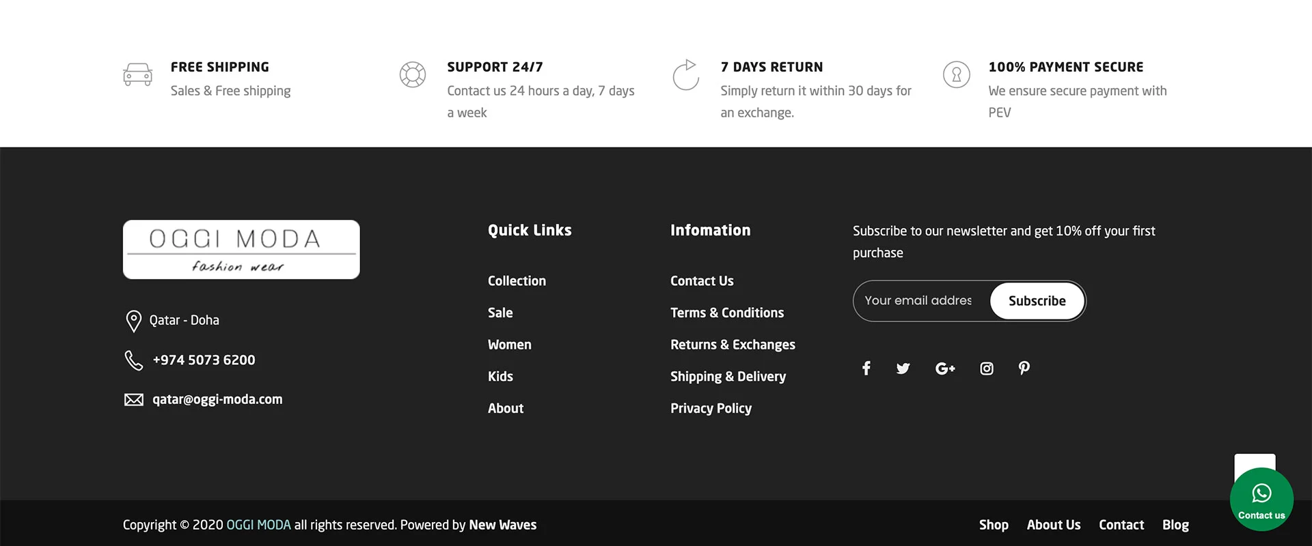Follow the New Waves credit link
The image size is (1312, 546).
503,525
